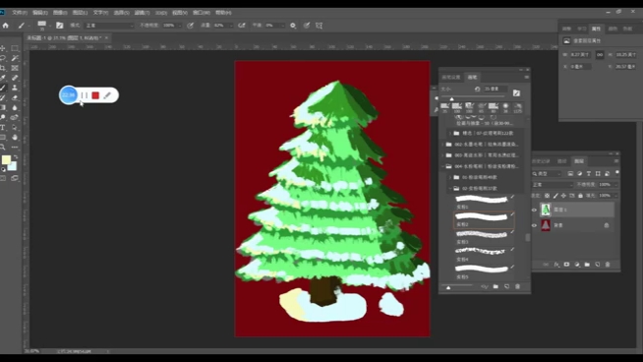643x362 pixels.
Task: Open the blend mode dropdown in the options bar
Action: click(x=109, y=26)
